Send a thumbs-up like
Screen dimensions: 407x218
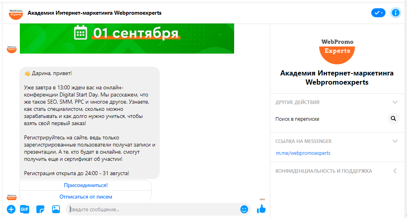pyautogui.click(x=261, y=208)
